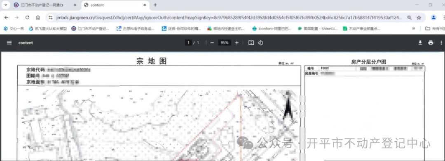Open the PDF sidebar menu icon
445x161 pixels.
click(x=9, y=43)
